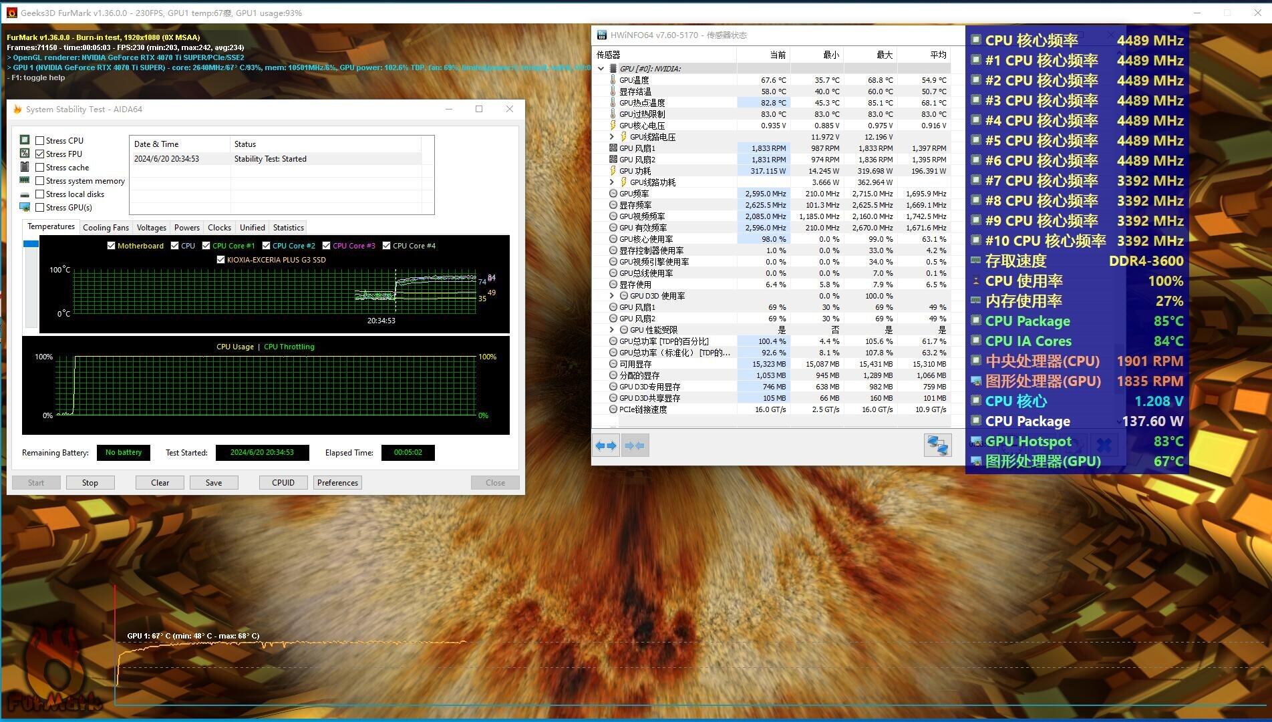The image size is (1272, 722).
Task: Click the 传感器 column header
Action: click(665, 55)
